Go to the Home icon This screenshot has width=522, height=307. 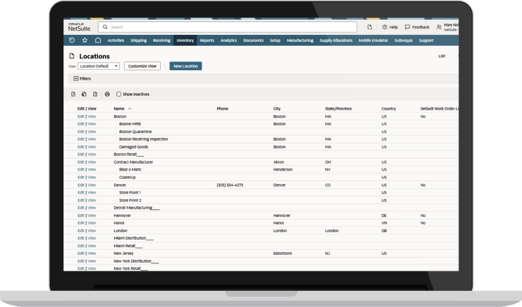click(98, 41)
